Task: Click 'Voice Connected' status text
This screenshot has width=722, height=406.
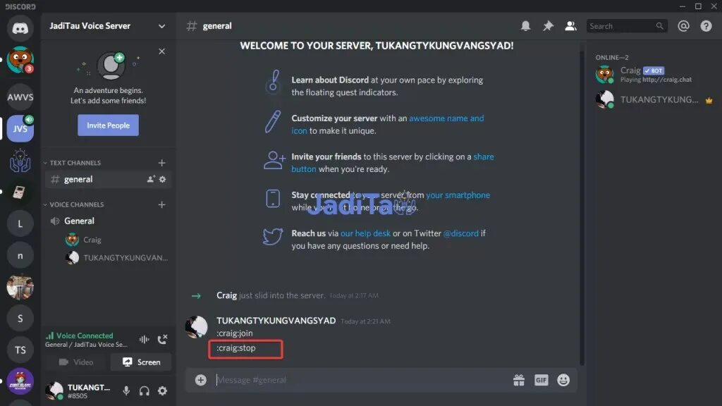Action: click(85, 336)
